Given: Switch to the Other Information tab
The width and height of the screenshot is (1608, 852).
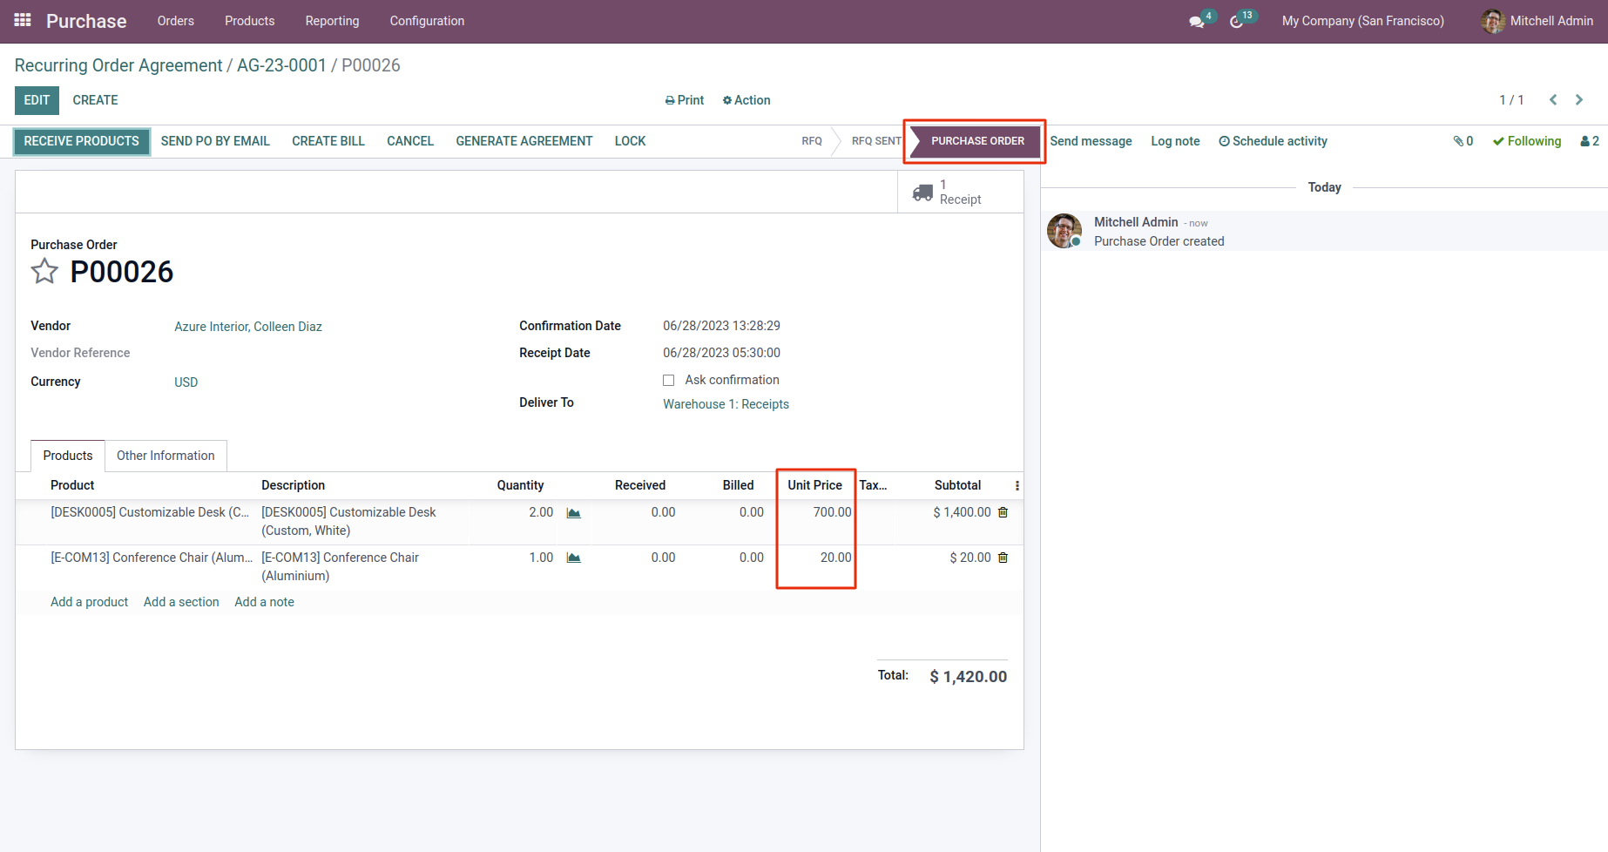Looking at the screenshot, I should (166, 456).
